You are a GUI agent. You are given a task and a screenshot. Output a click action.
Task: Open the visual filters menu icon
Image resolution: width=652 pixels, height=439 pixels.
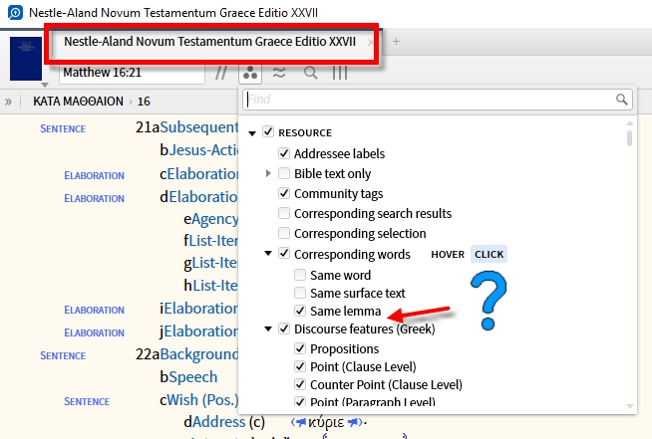click(250, 73)
